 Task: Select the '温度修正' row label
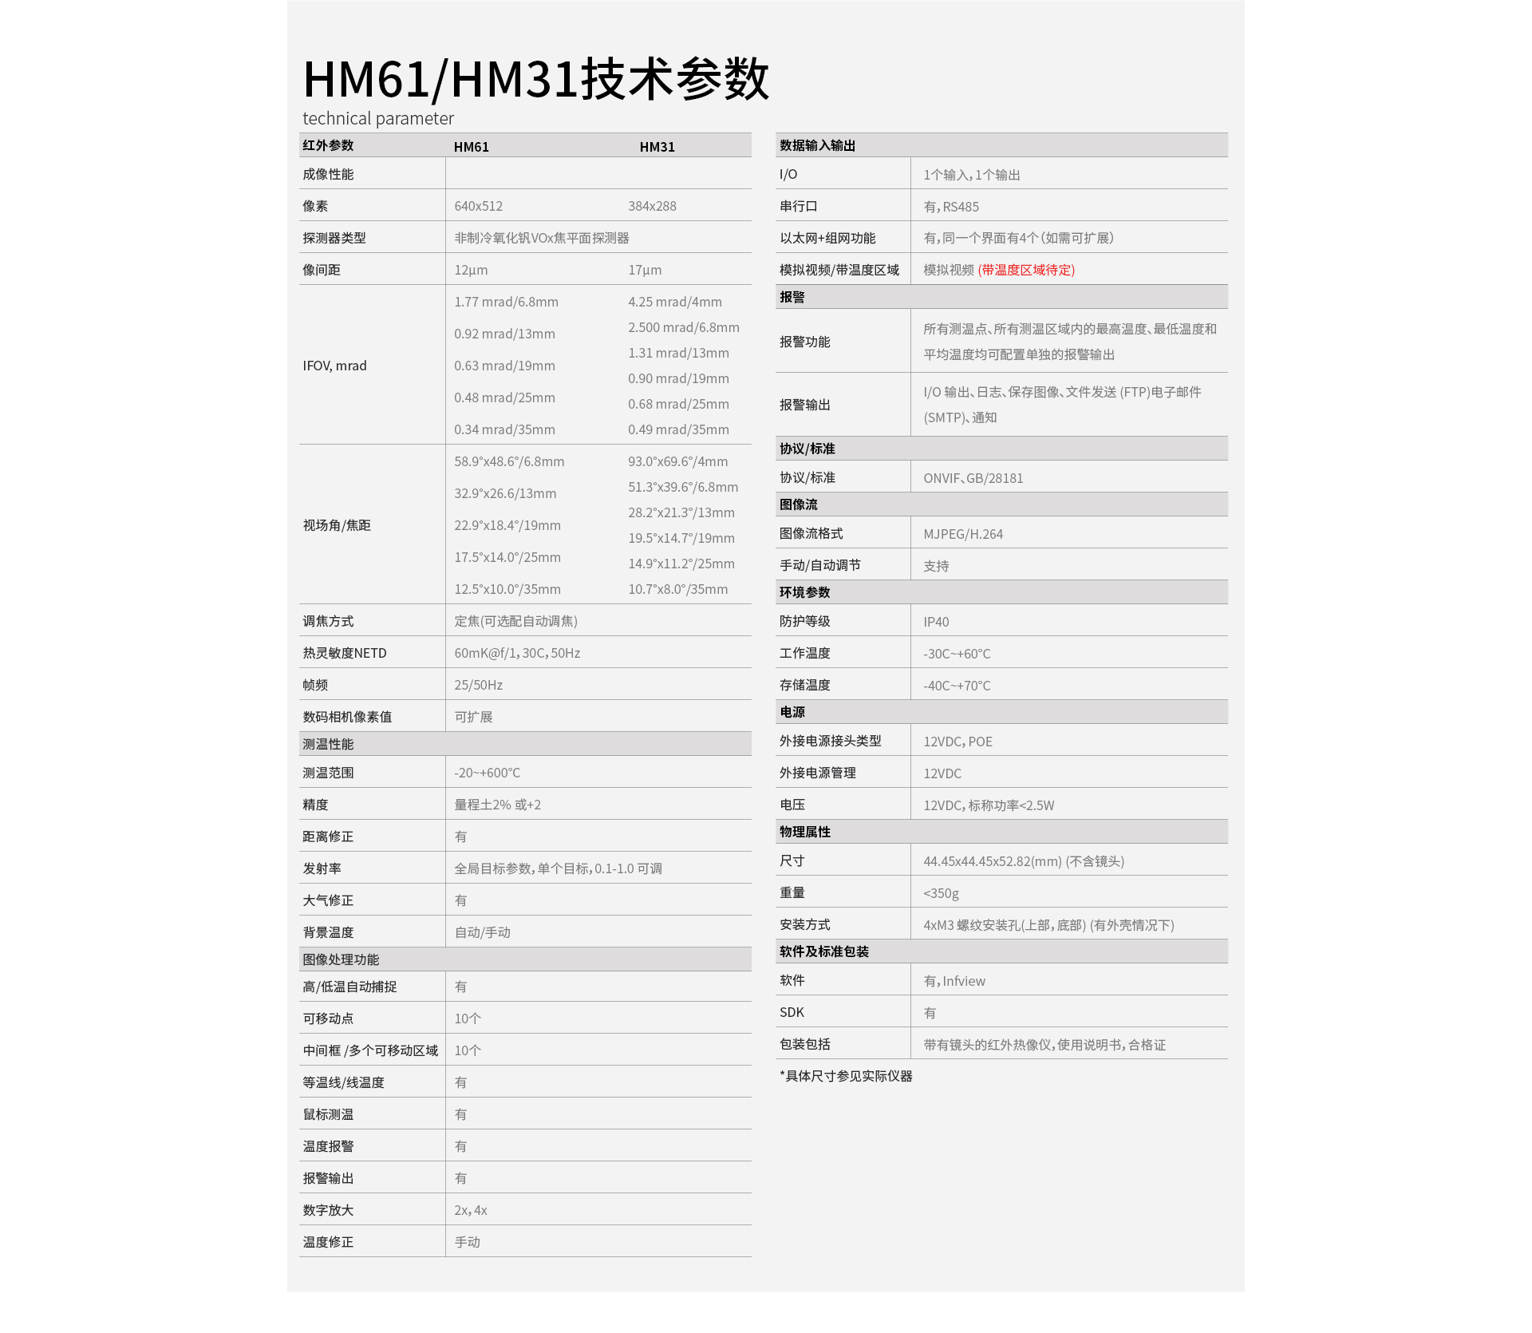tap(328, 1242)
